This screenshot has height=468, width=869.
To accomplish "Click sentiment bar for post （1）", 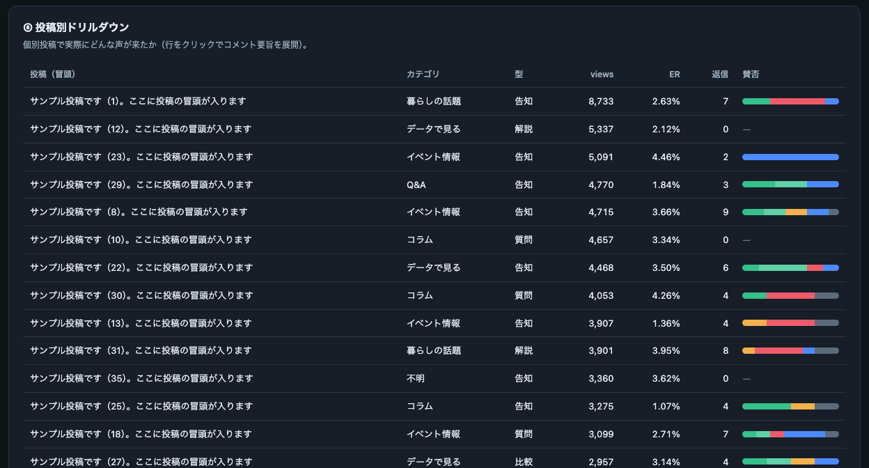I will point(790,102).
